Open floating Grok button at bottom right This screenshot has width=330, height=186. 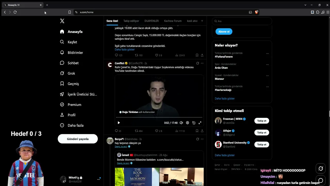[x=321, y=168]
